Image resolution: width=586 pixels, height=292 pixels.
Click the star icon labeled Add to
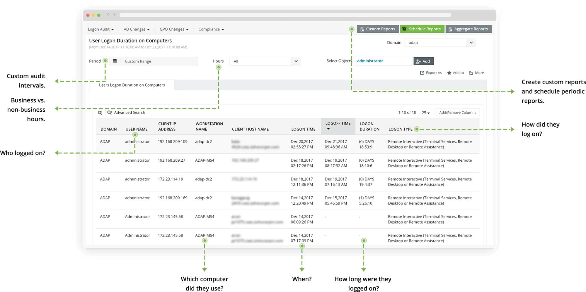point(449,72)
